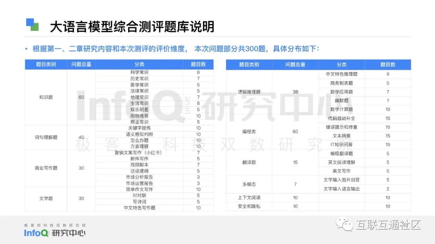Click the 娱乐明星 row
The height and width of the screenshot is (244, 435).
(155, 110)
